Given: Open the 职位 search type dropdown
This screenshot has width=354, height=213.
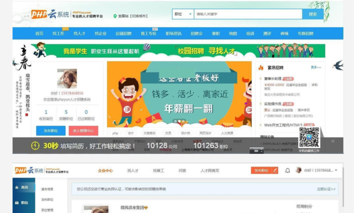Looking at the screenshot, I should tap(183, 14).
